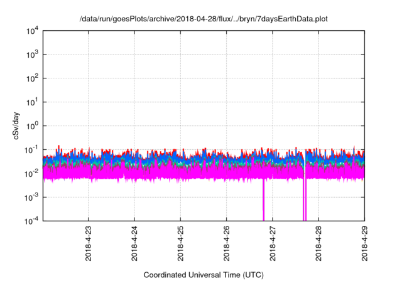This screenshot has width=402, height=281.
Task: Click the 10^-3 y-axis tick label
Action: (31, 197)
